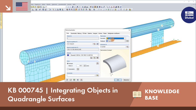Screen dimensions: 196x110
Task: Click the red X icon in top toolbar
Action: point(114,7)
